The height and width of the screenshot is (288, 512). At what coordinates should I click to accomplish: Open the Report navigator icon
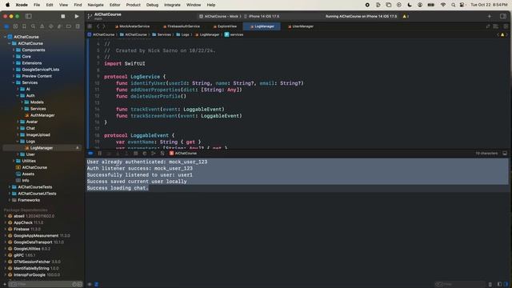click(x=78, y=26)
